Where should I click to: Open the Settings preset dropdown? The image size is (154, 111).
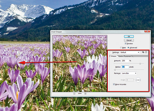(x=130, y=52)
